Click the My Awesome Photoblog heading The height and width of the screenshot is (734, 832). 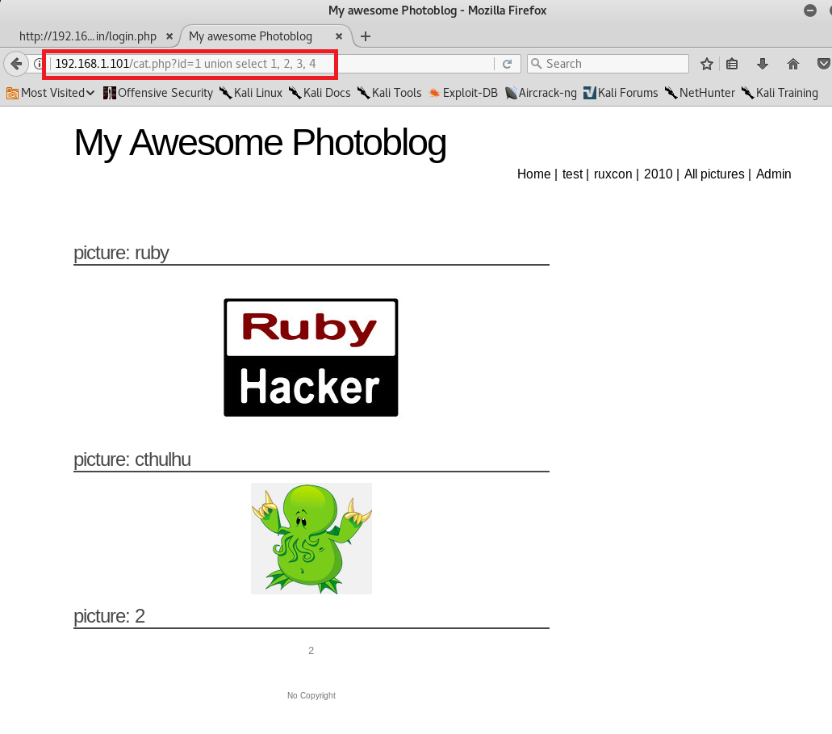click(260, 143)
